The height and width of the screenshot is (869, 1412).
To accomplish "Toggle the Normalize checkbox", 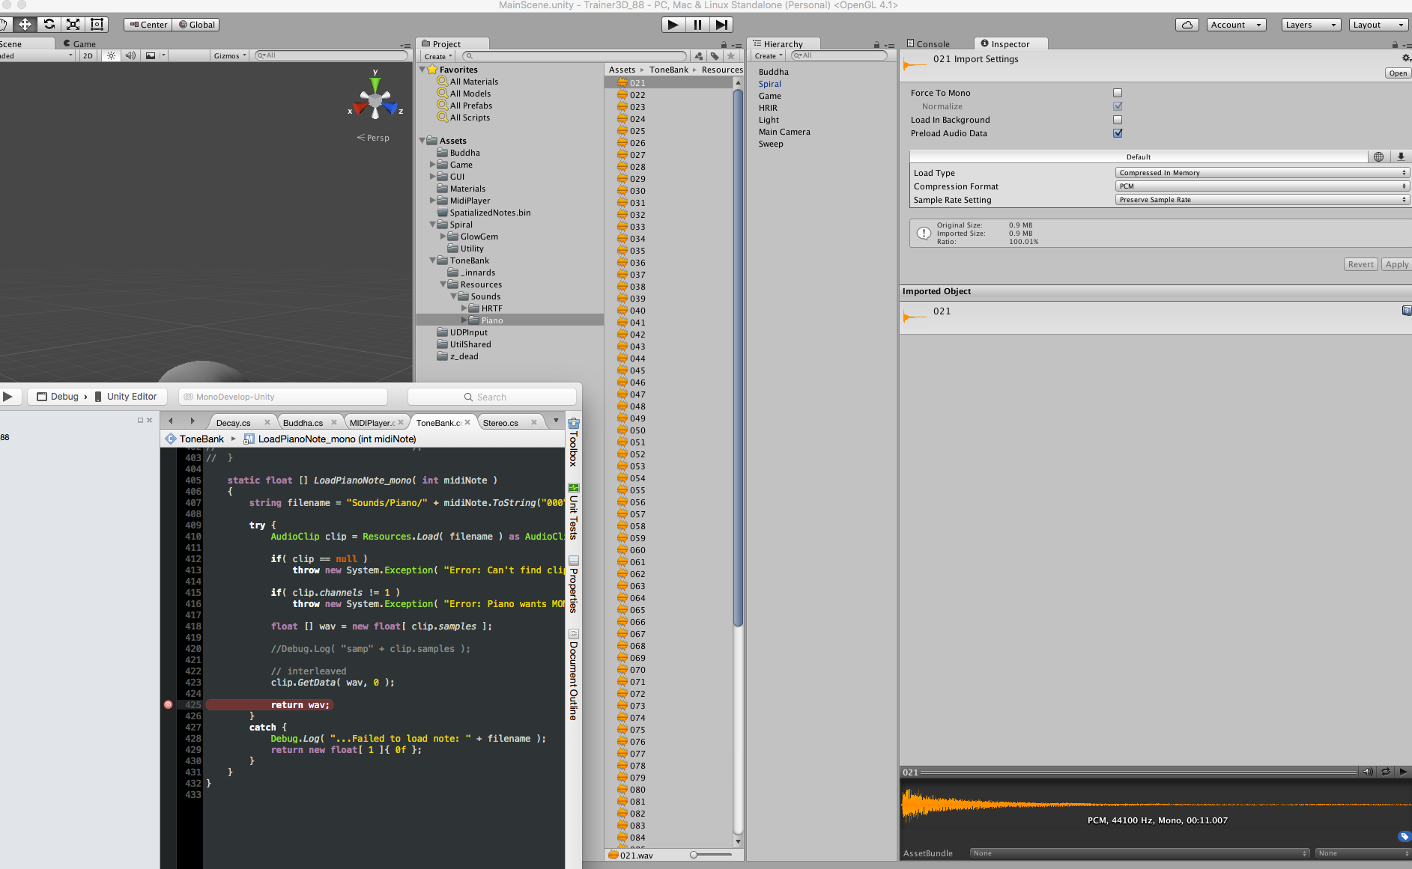I will click(x=1118, y=106).
